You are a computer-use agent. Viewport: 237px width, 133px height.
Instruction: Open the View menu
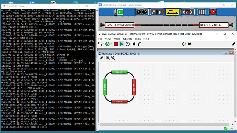(108, 39)
